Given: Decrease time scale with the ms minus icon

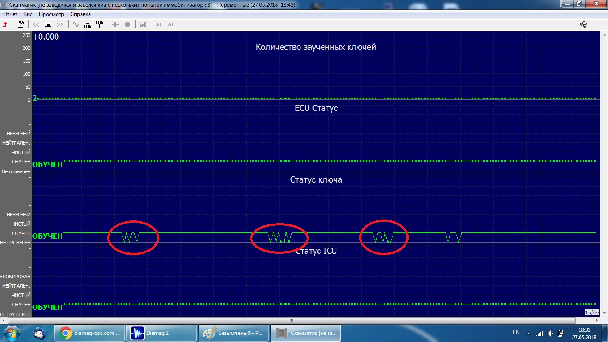Looking at the screenshot, I should coord(88,24).
